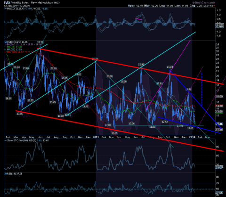Screen dimensions: 226x197
Task: Click the 14.77 price annotation
Action: [85, 107]
